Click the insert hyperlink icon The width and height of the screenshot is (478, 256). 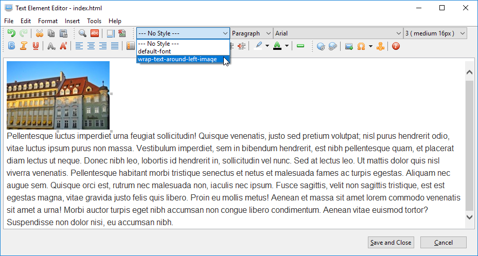pos(321,46)
